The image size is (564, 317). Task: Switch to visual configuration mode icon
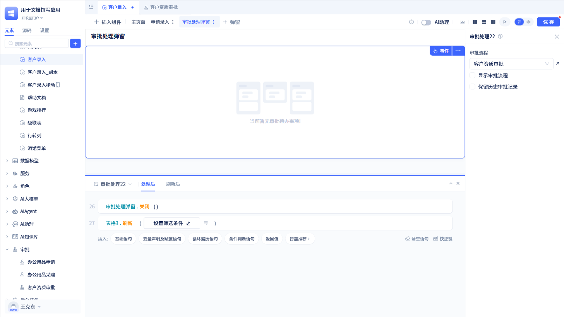pos(519,22)
